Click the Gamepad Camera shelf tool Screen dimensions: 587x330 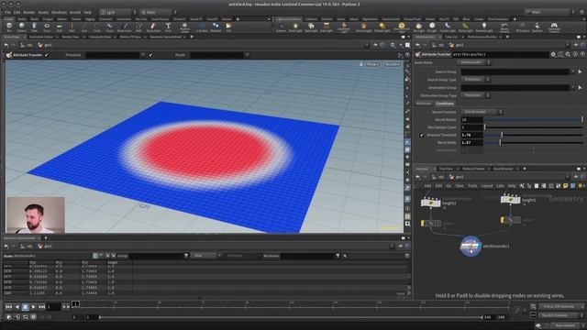click(554, 27)
